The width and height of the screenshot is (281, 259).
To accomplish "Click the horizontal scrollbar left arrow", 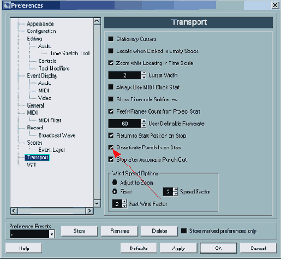I will (x=14, y=211).
